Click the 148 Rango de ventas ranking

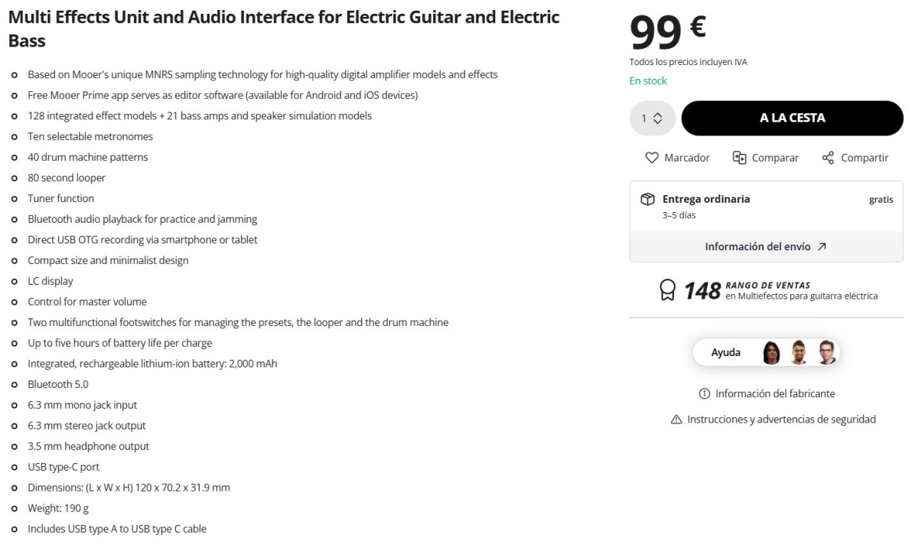(702, 291)
